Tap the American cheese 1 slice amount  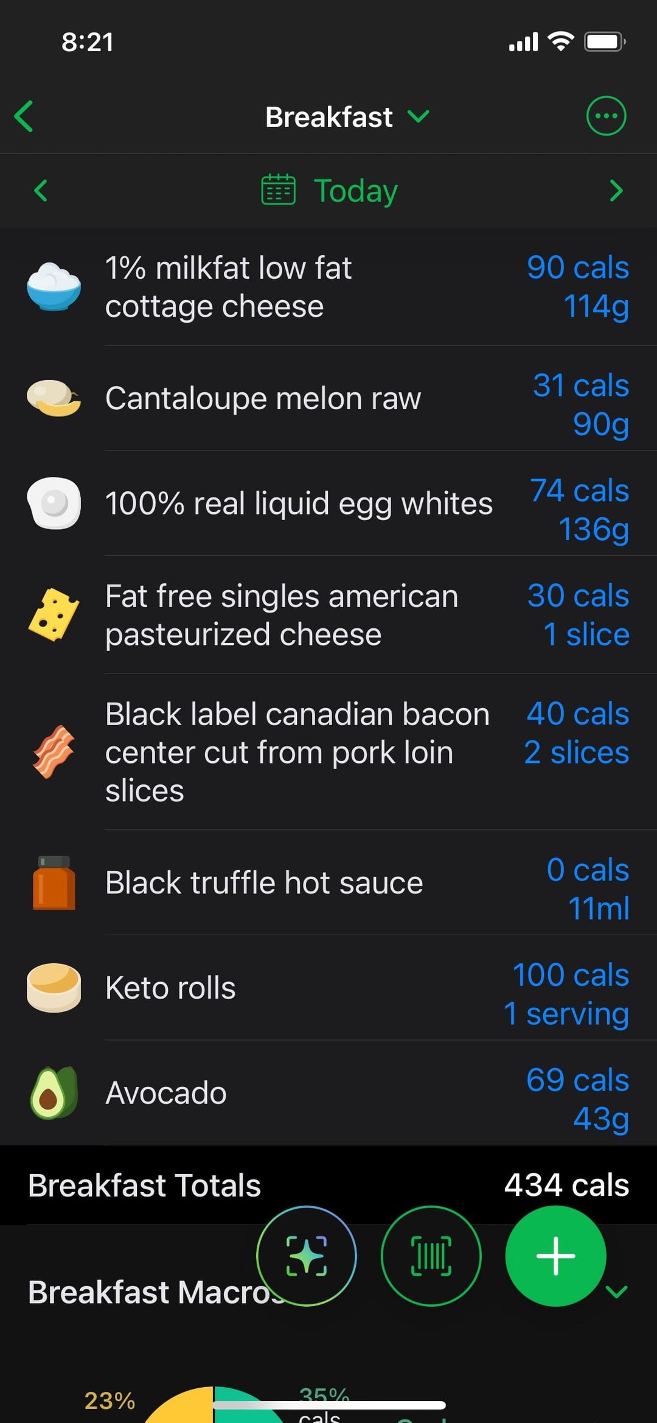586,634
